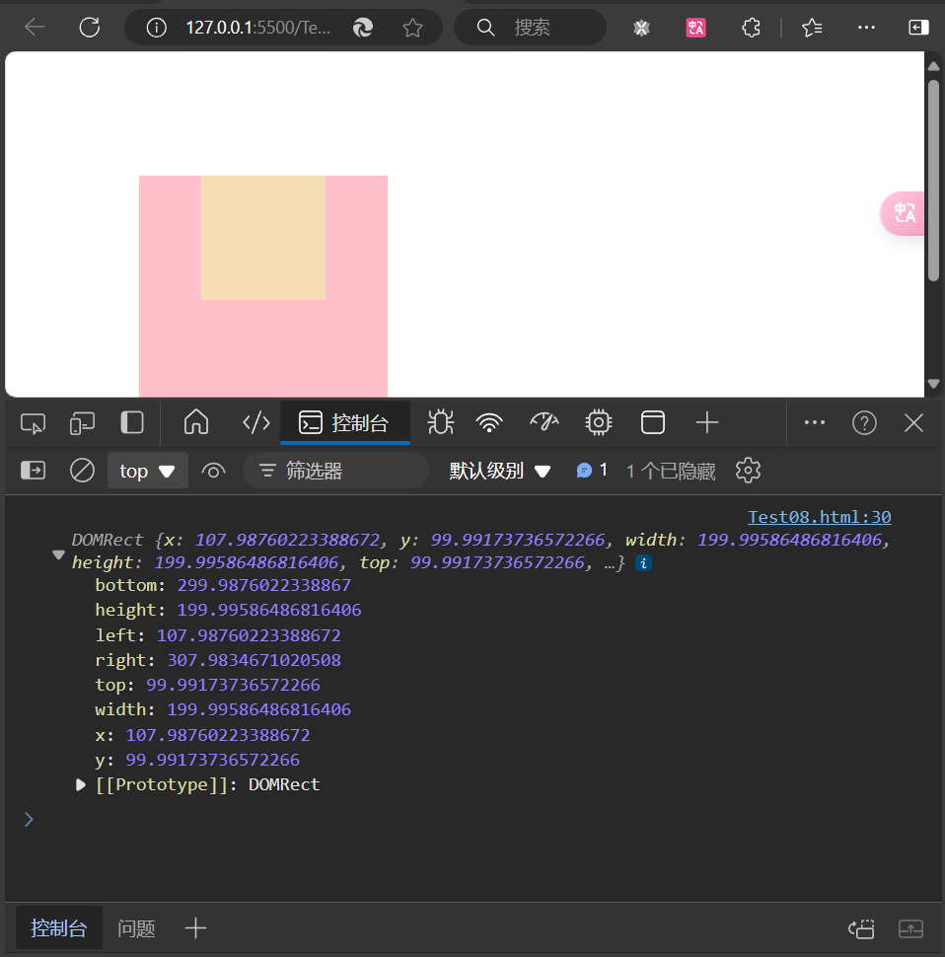This screenshot has height=957, width=945.
Task: Switch to the 问题 drawer tab
Action: pyautogui.click(x=136, y=928)
